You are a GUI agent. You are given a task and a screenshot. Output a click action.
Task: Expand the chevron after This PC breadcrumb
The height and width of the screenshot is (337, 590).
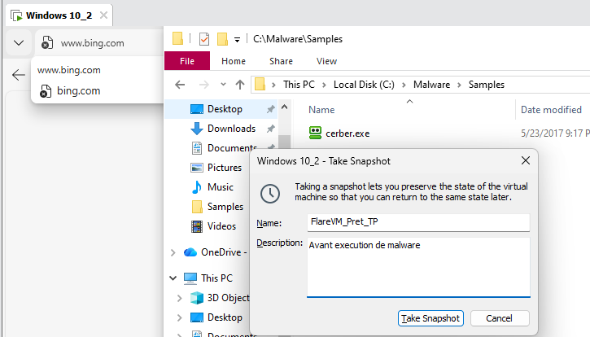(324, 85)
